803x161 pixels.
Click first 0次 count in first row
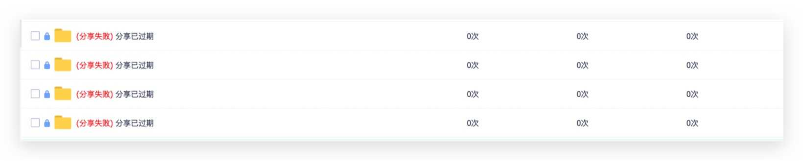coord(473,36)
